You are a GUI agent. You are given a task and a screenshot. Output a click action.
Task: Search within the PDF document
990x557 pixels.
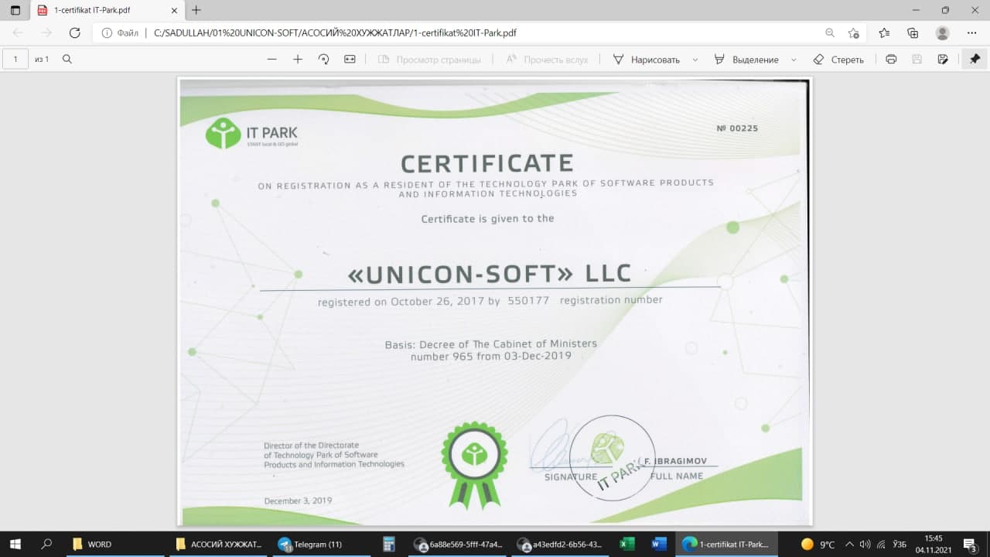point(67,60)
